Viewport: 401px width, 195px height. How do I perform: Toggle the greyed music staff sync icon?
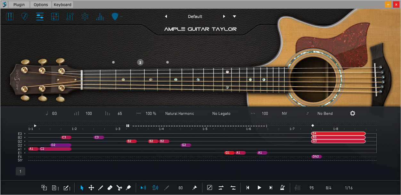(297, 188)
